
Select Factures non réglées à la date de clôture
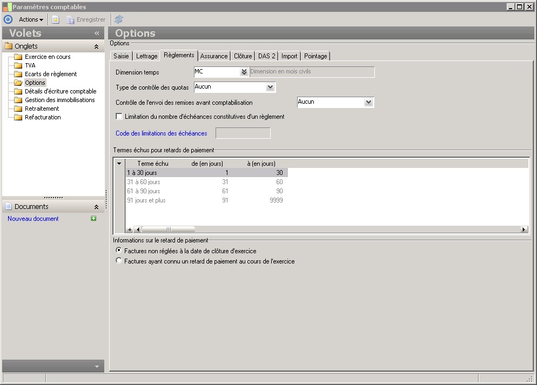click(x=119, y=251)
